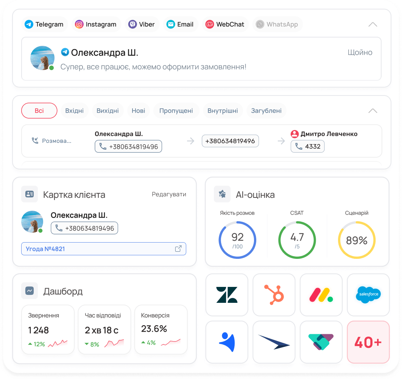Image resolution: width=402 pixels, height=379 pixels.
Task: Open the Zendesk integration tile
Action: (x=227, y=295)
